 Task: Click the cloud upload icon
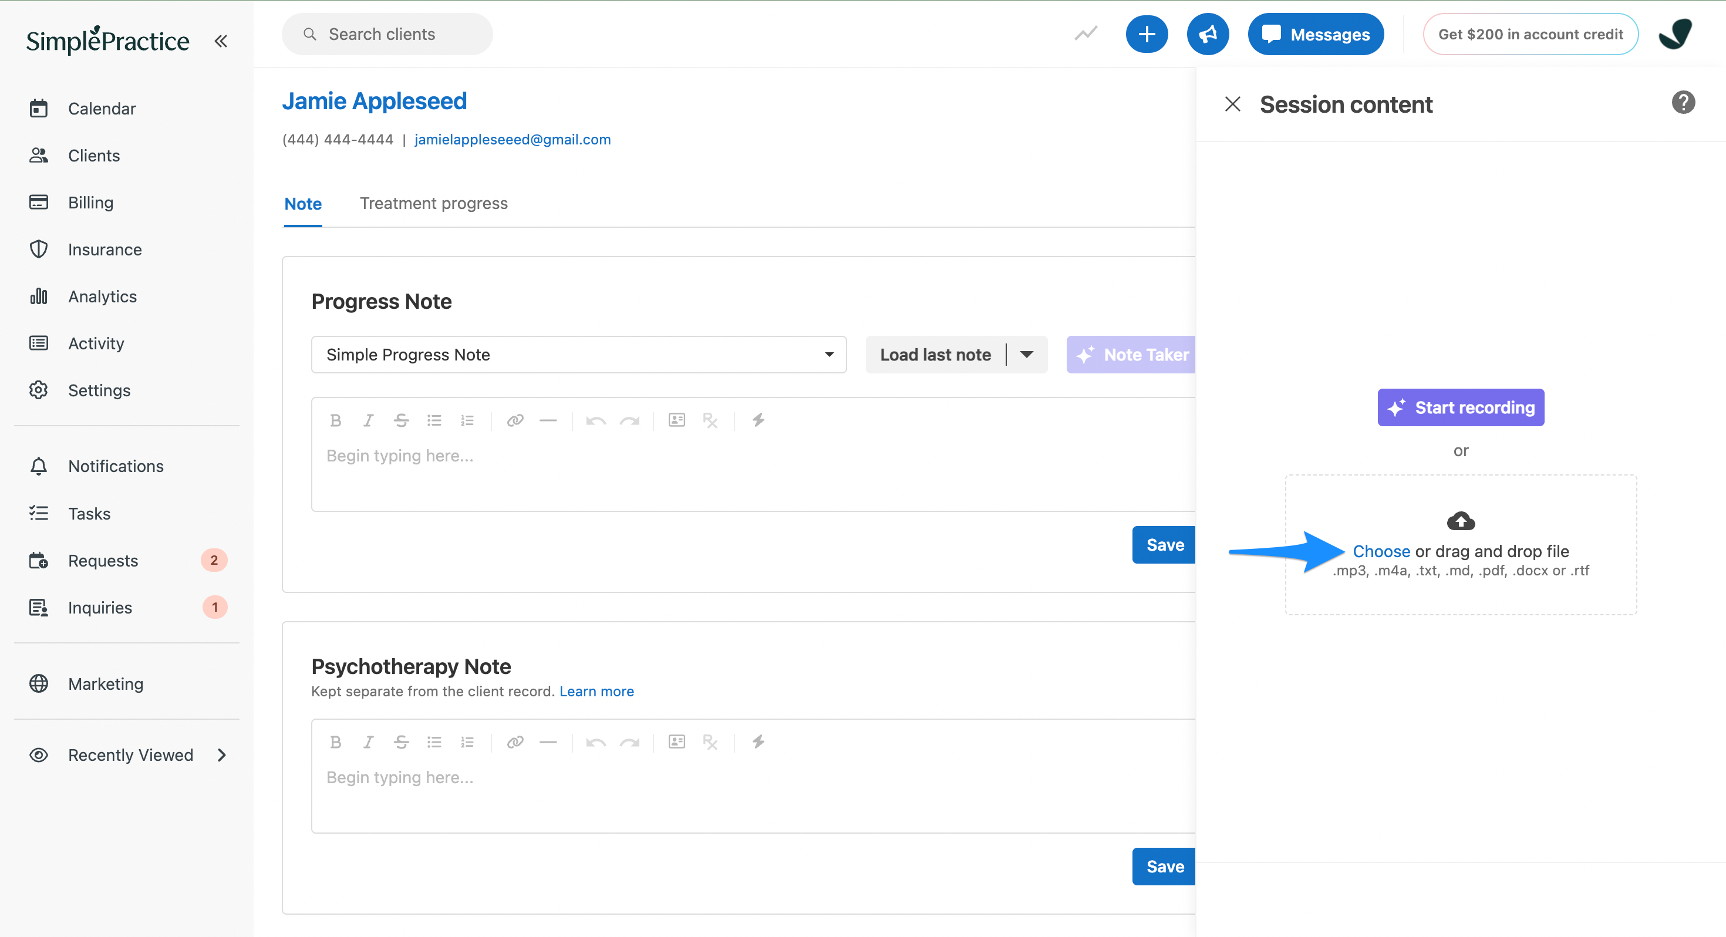point(1461,521)
